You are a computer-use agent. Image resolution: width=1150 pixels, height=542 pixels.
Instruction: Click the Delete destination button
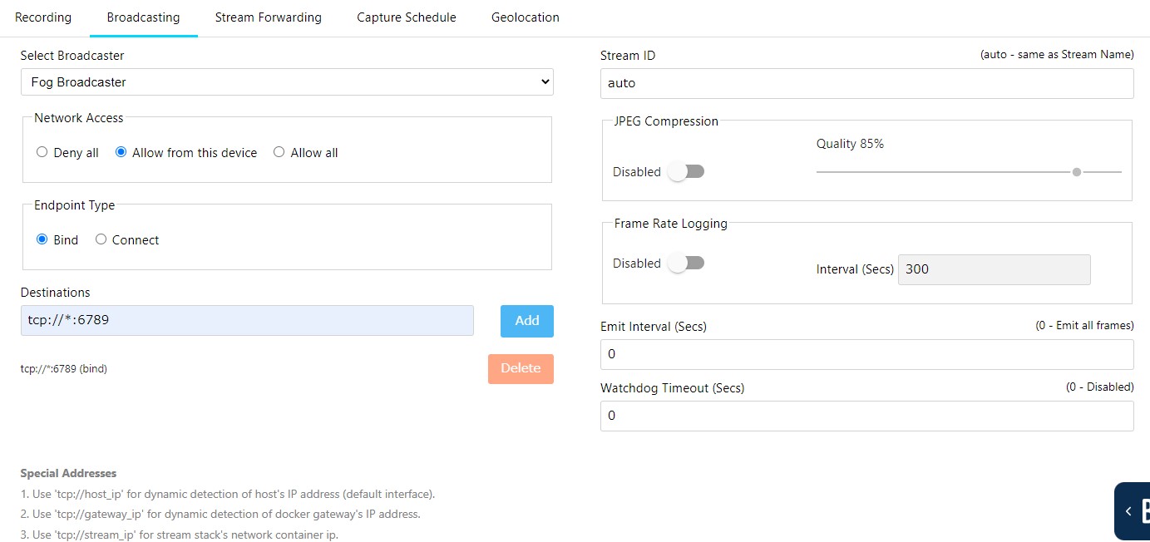521,368
